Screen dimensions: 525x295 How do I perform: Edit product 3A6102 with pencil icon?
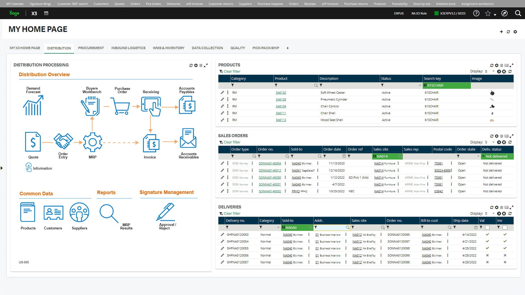(222, 93)
